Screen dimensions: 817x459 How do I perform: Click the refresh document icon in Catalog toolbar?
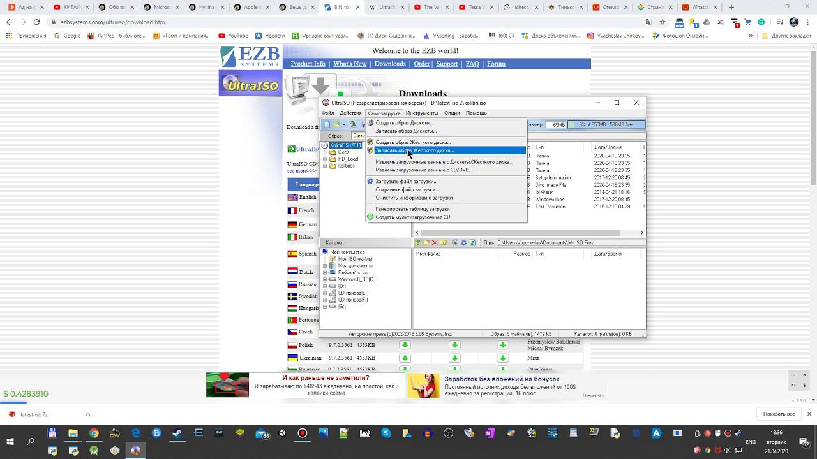pos(472,242)
